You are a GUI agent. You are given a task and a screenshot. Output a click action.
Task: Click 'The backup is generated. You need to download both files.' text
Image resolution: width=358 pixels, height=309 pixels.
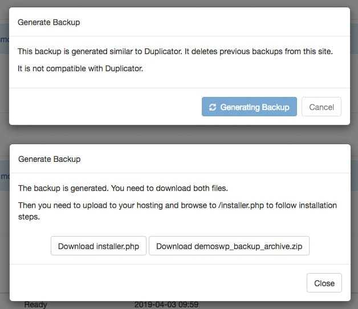coord(123,188)
